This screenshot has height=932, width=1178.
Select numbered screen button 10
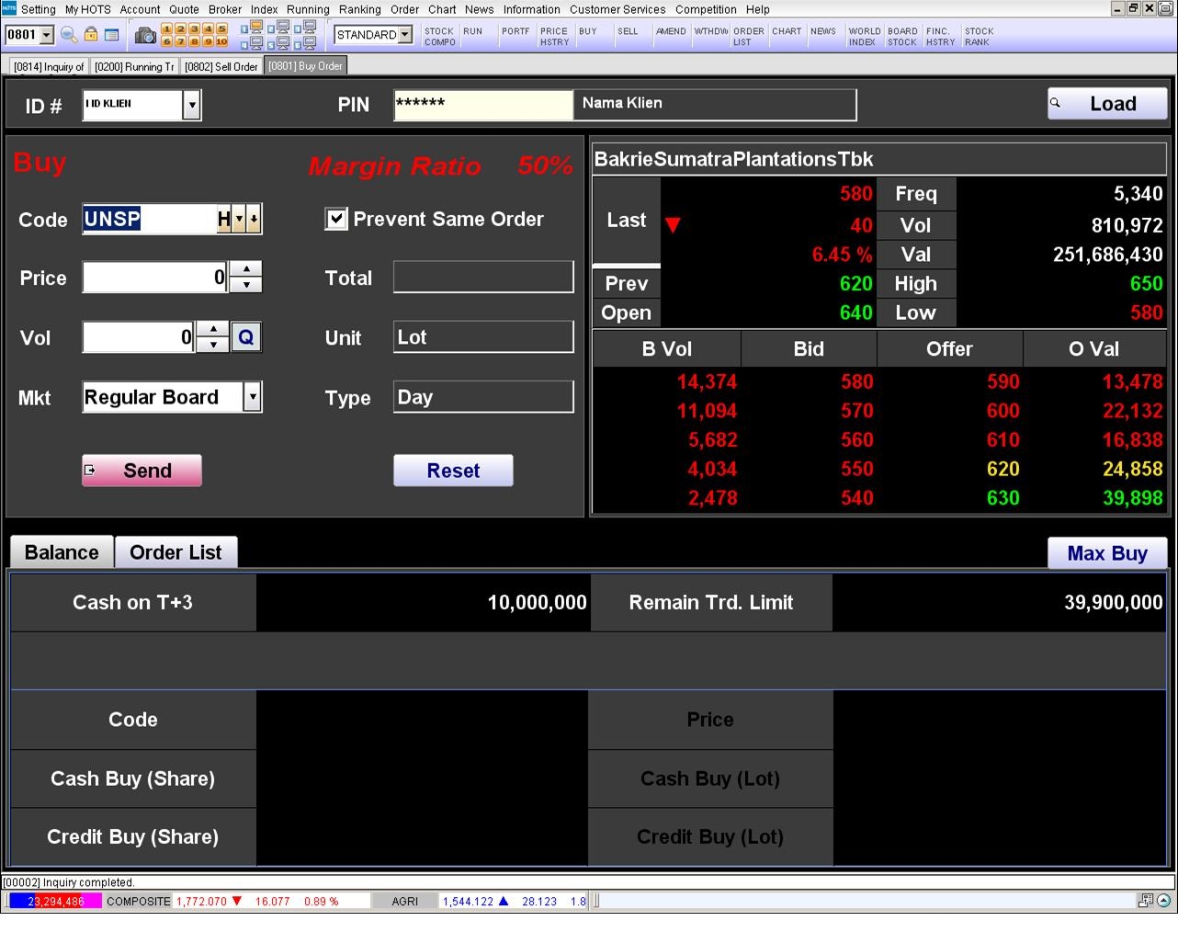221,41
